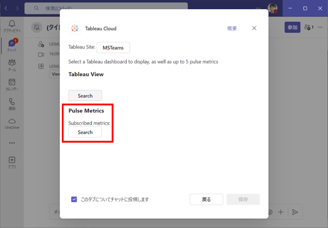Click the 参加 join button
The image size is (328, 228).
pyautogui.click(x=292, y=27)
